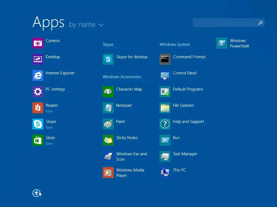Click the 'Notepad' label
Viewport: 277px width, 207px height.
[x=124, y=105]
